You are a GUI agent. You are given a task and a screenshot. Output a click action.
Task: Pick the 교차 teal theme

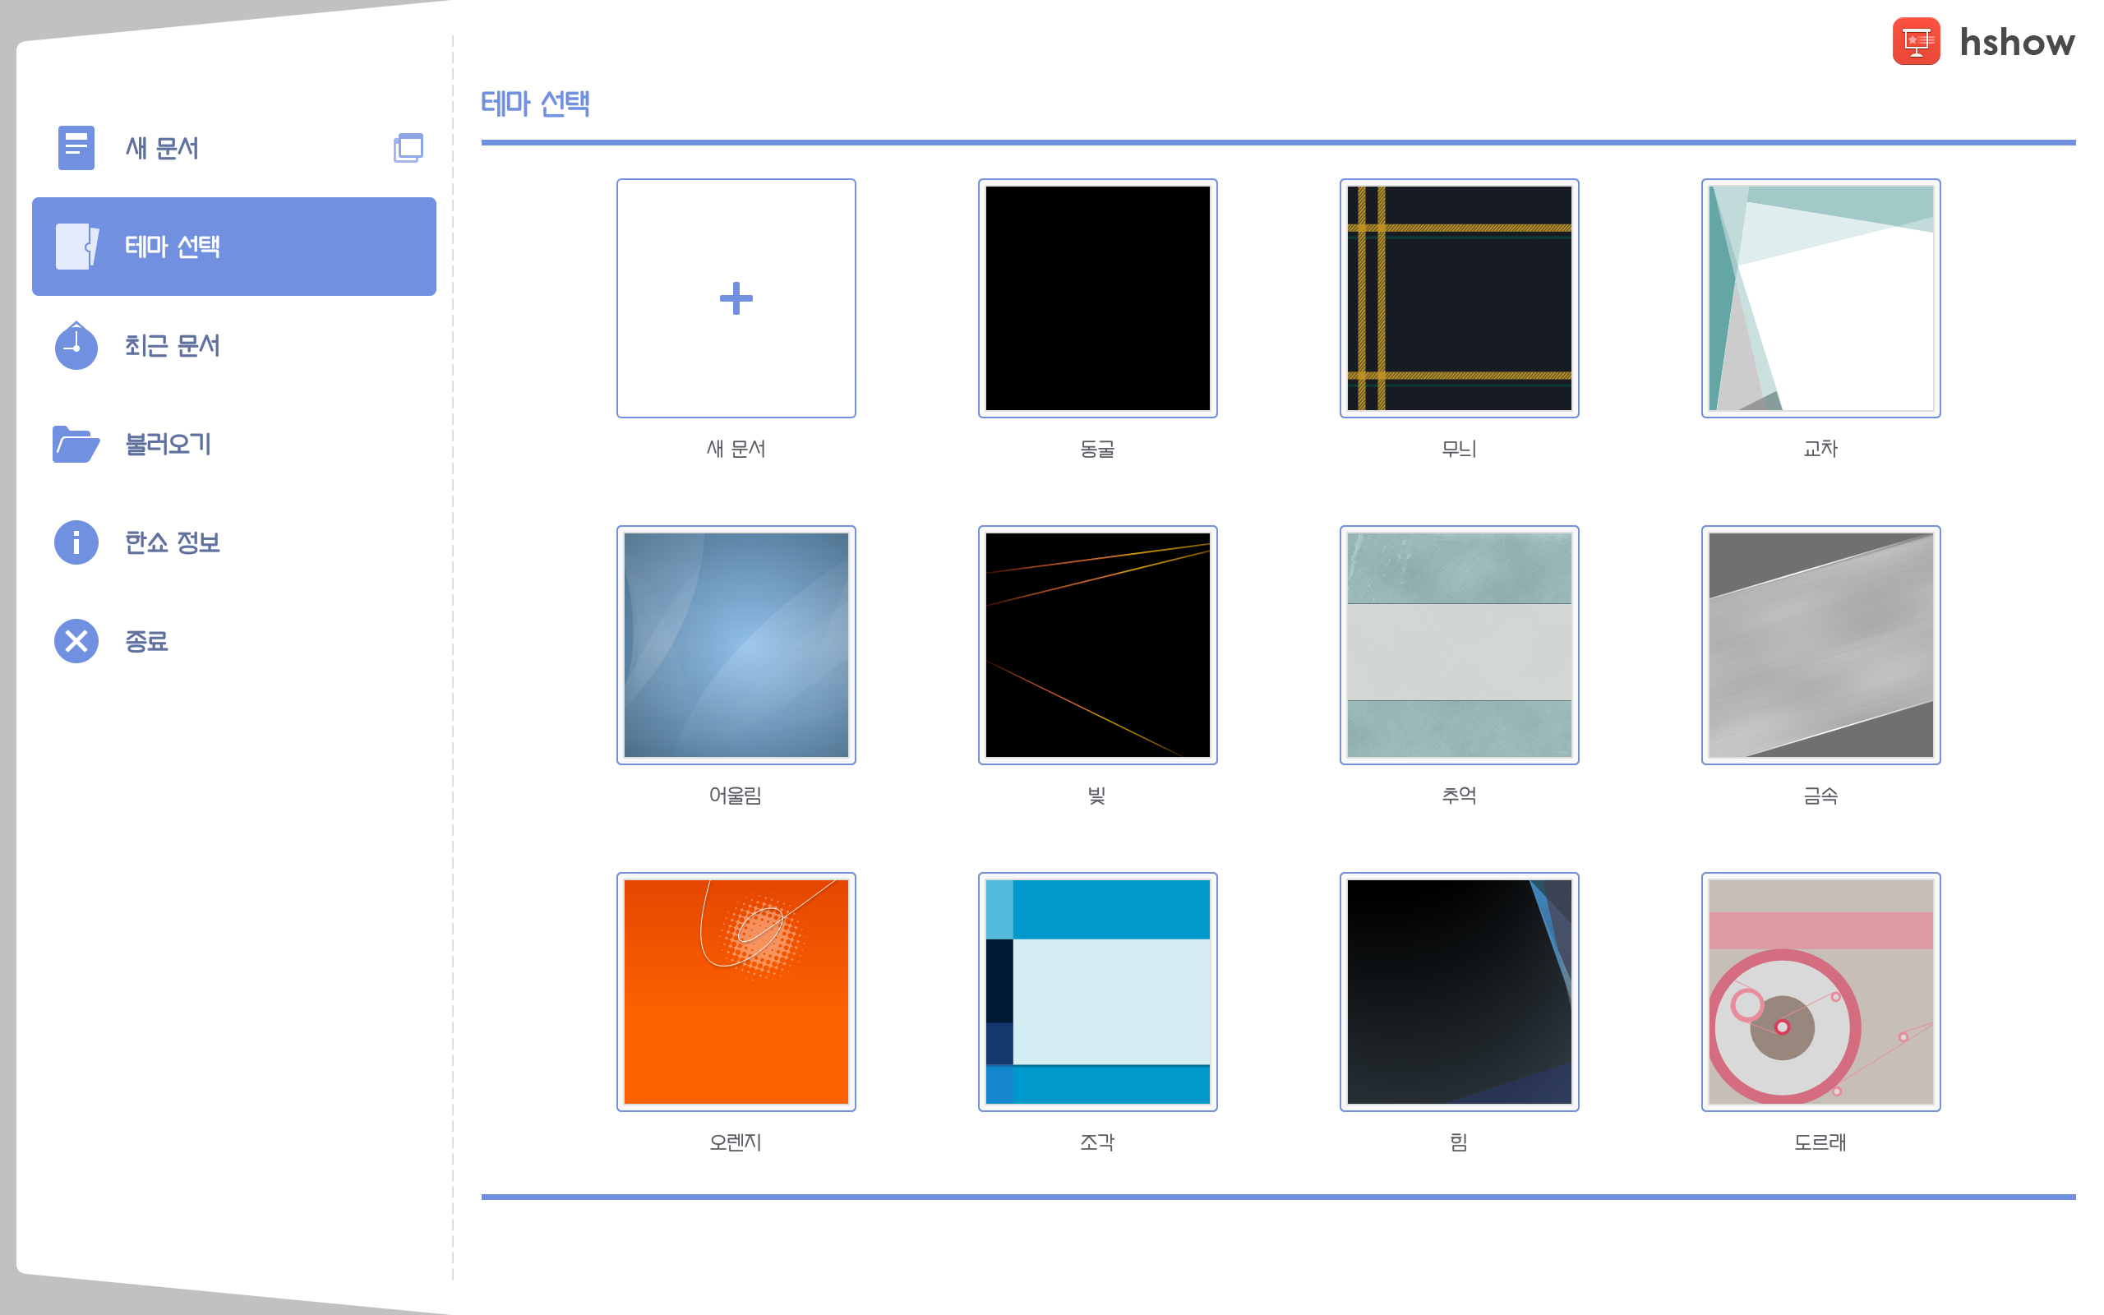[x=1820, y=298]
